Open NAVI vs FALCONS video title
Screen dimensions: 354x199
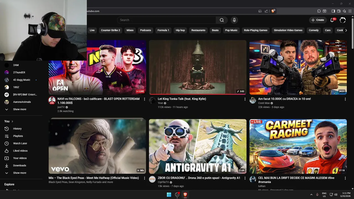[x=99, y=101]
